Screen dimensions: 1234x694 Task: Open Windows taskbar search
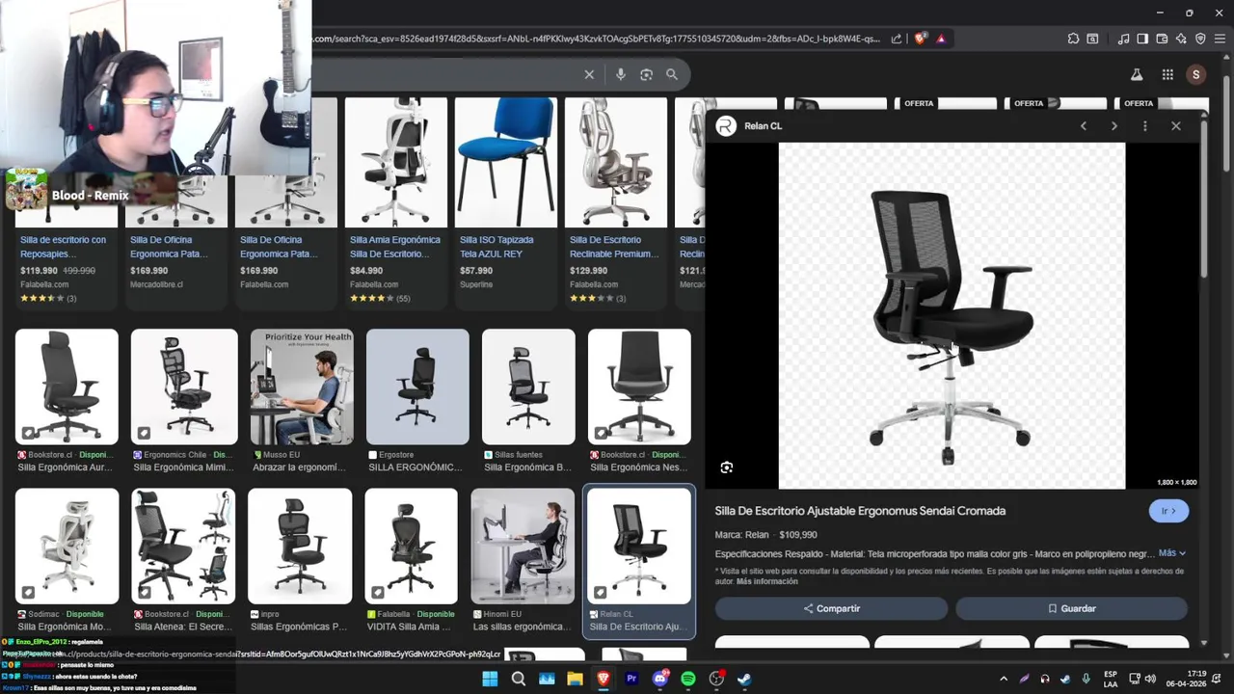[x=519, y=679]
